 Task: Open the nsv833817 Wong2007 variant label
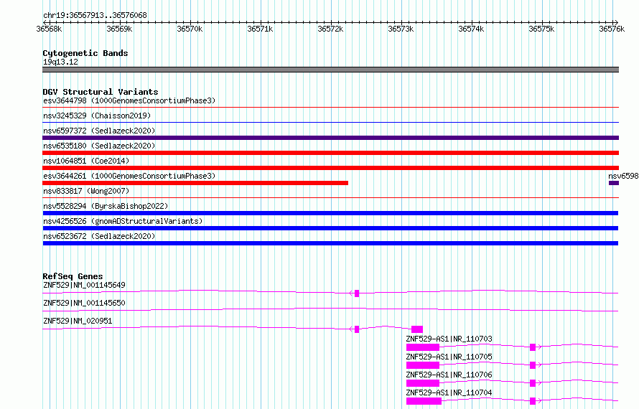[x=86, y=191]
